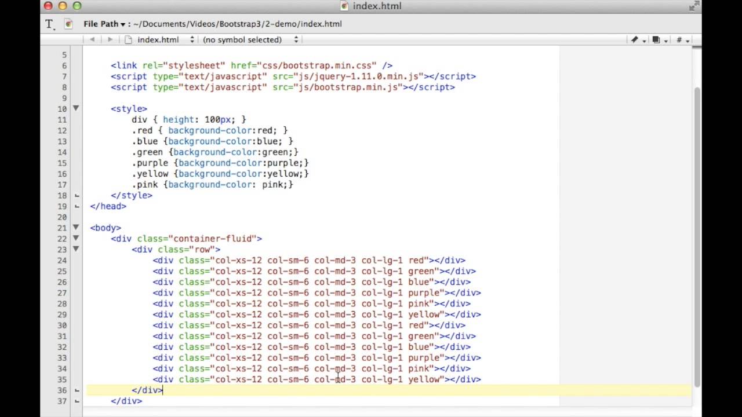Click the fold end marker at line 18
Screen dimensions: 742x417
77,196
